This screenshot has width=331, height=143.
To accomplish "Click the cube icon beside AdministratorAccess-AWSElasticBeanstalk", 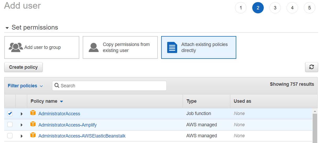I will pos(33,135).
